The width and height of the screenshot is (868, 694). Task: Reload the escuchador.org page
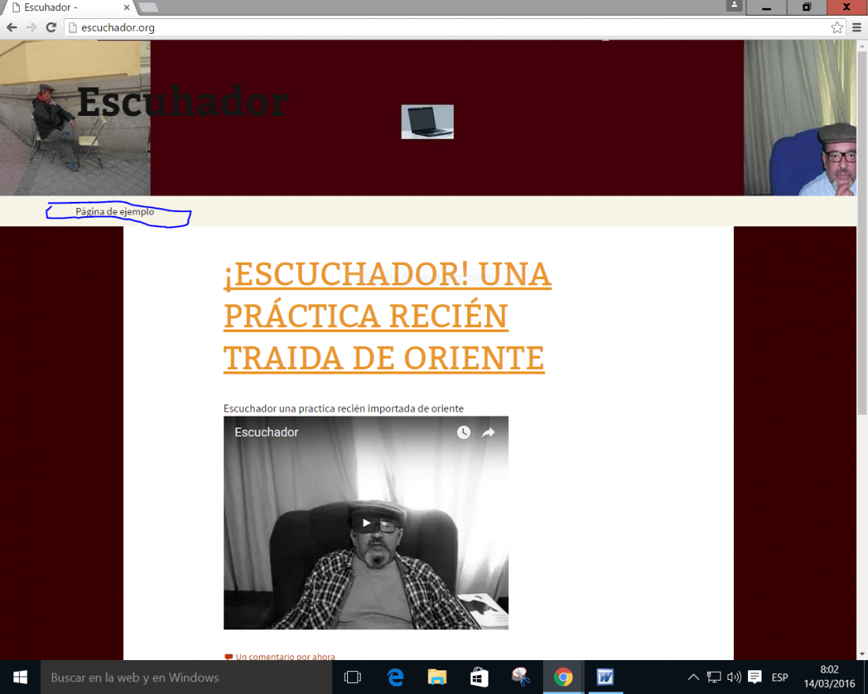click(x=51, y=27)
